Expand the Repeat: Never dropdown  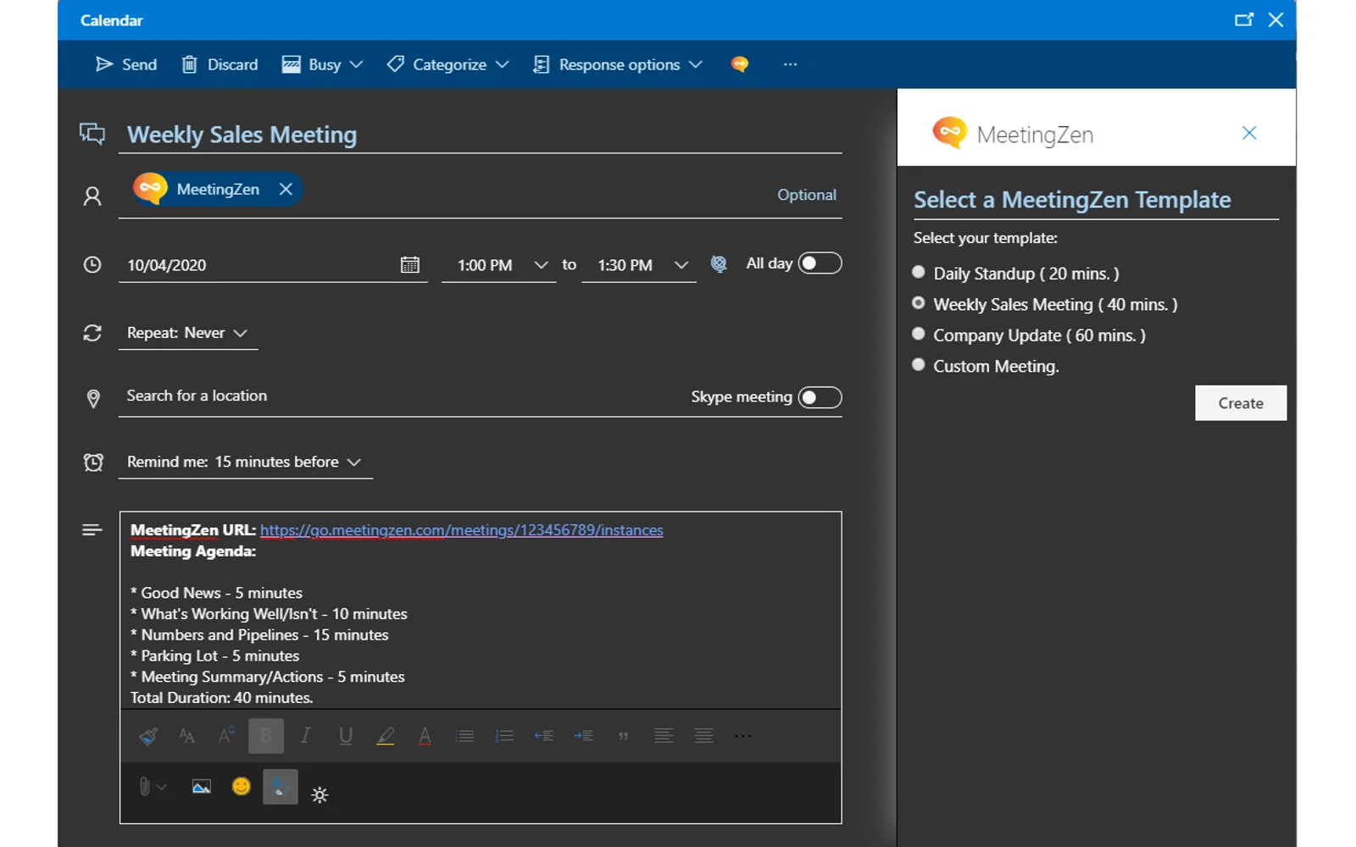click(x=187, y=333)
